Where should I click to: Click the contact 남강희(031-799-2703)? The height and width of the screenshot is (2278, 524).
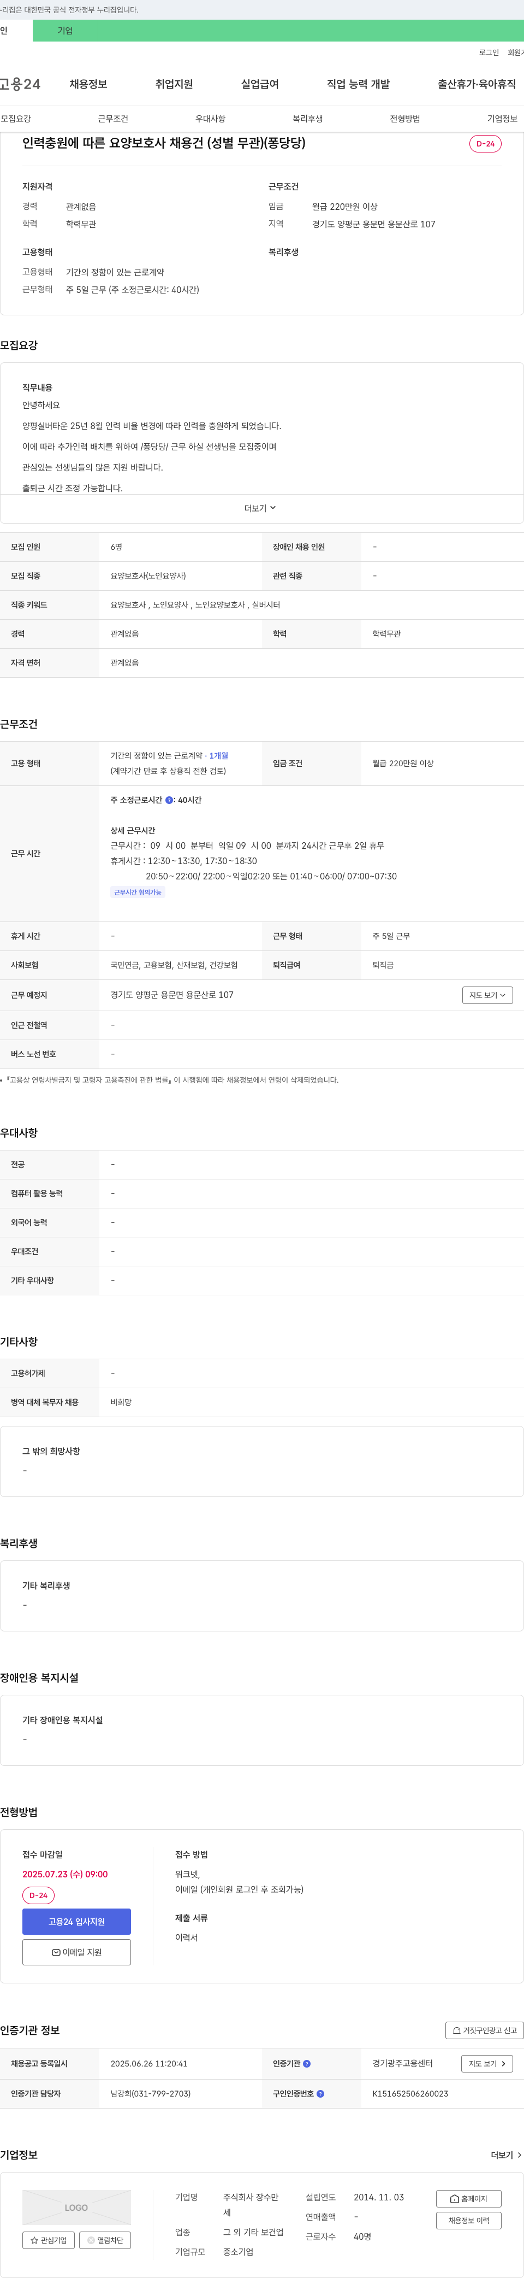pos(150,2093)
